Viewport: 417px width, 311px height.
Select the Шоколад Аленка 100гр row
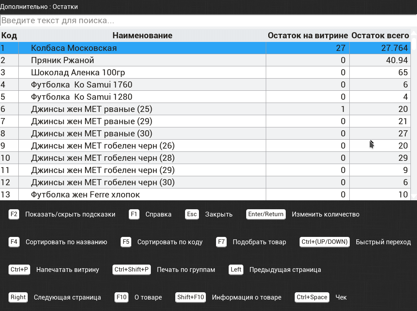205,72
